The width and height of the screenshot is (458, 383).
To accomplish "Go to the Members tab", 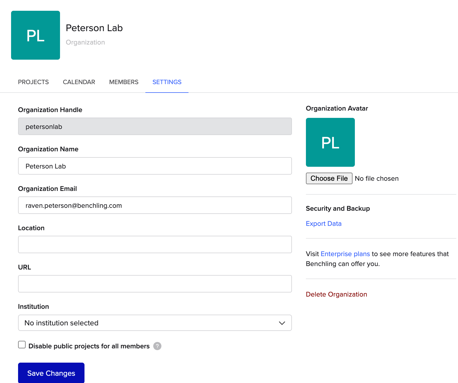I will (124, 82).
